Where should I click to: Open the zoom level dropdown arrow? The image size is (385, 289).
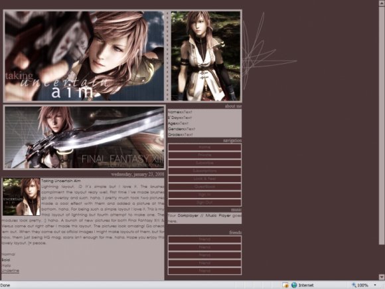tap(375, 285)
